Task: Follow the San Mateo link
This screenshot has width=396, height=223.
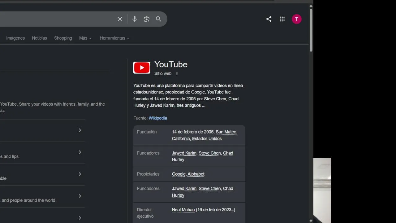Action: coord(226,132)
